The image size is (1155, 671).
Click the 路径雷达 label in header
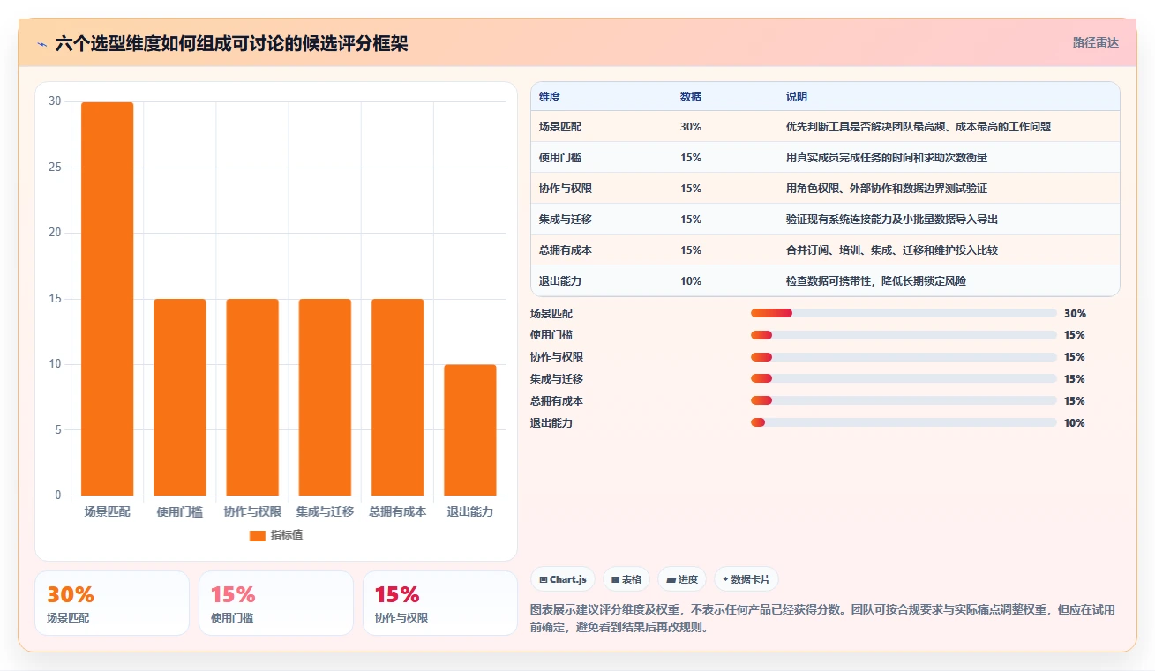pos(1096,42)
